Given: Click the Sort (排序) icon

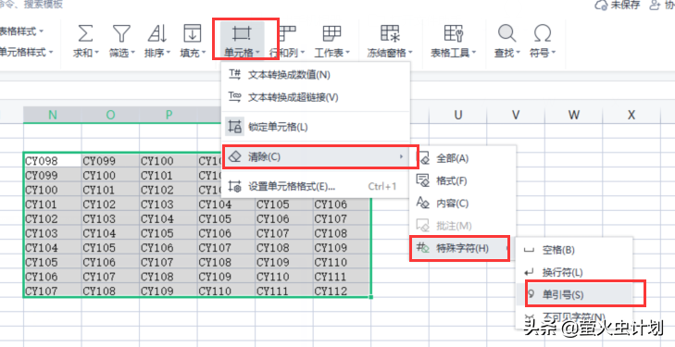Looking at the screenshot, I should [x=156, y=33].
